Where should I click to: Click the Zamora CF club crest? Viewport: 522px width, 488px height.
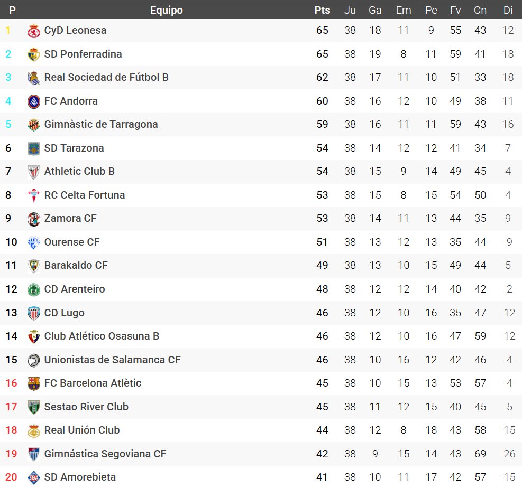[x=34, y=219]
